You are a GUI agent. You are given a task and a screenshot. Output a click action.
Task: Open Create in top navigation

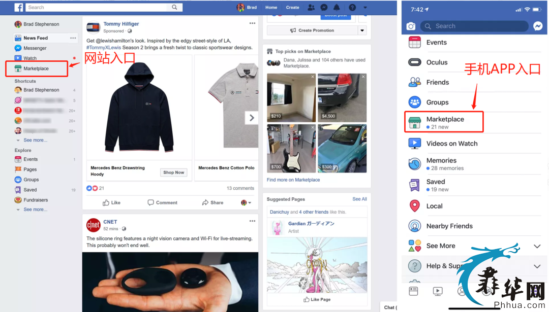coord(292,7)
